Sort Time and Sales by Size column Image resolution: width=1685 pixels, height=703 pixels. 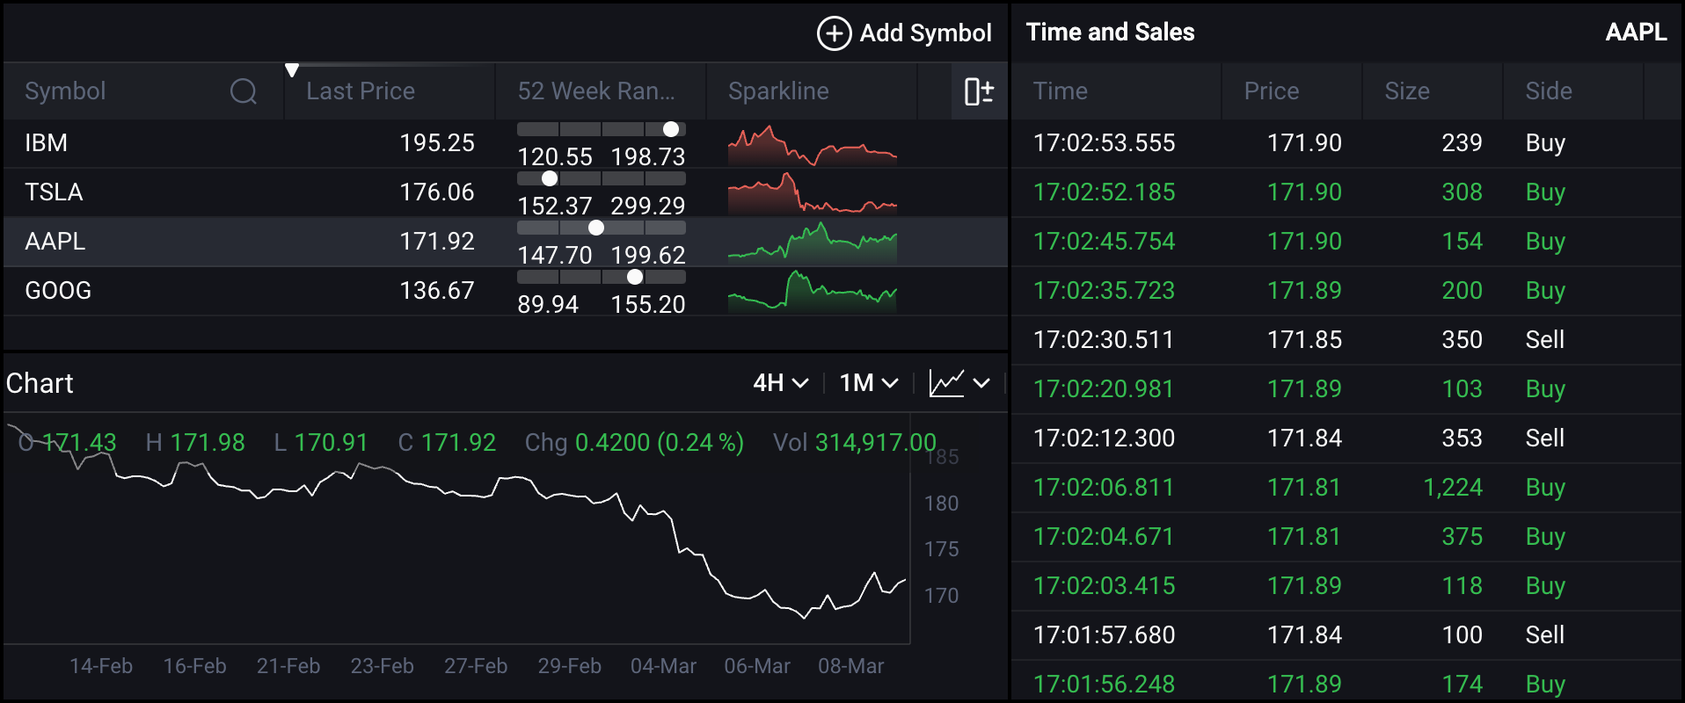pos(1407,91)
